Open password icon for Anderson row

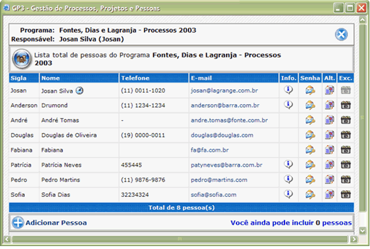pos(310,105)
